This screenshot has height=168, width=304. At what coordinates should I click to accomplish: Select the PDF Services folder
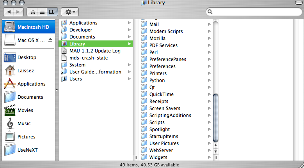tap(176, 45)
